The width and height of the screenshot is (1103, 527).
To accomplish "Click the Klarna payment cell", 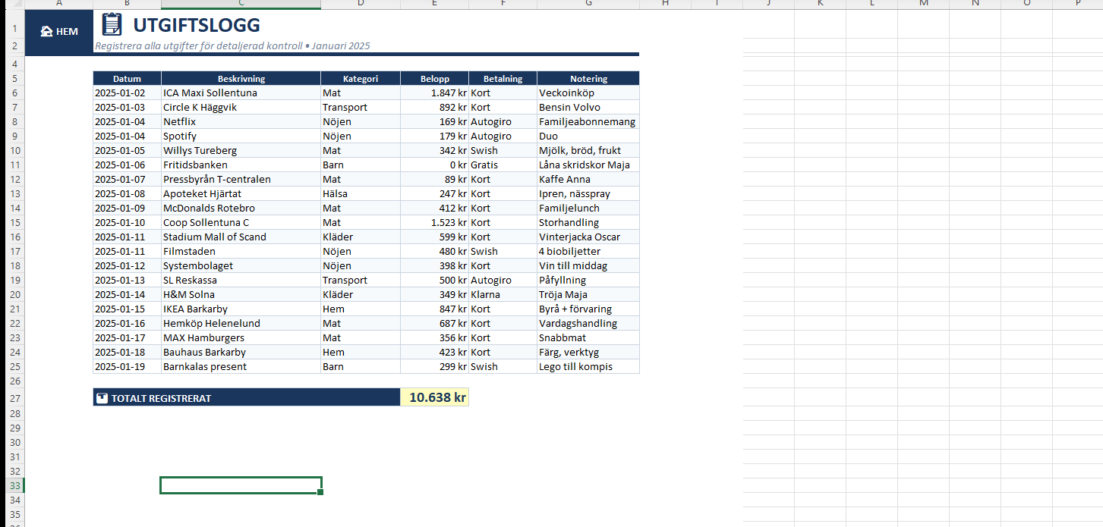I will (x=503, y=294).
